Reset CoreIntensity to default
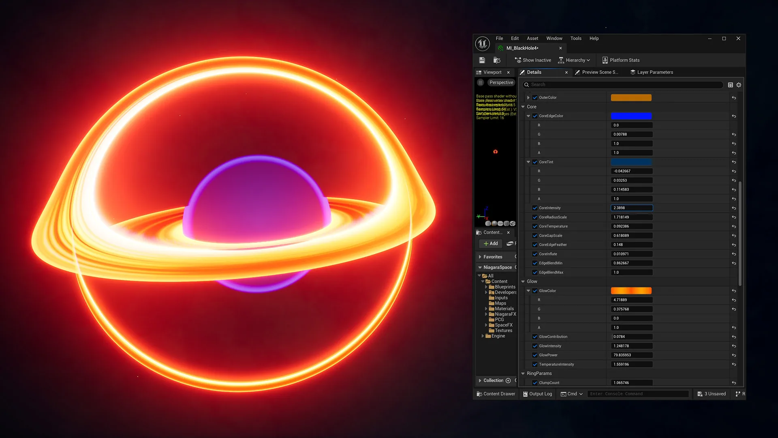The height and width of the screenshot is (438, 778). (734, 208)
